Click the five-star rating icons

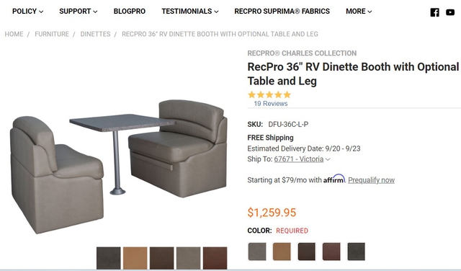tap(269, 94)
